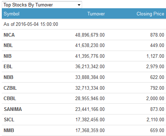
Task: Click SANIMA turnover value 23,441,166.00
Action: tap(90, 109)
